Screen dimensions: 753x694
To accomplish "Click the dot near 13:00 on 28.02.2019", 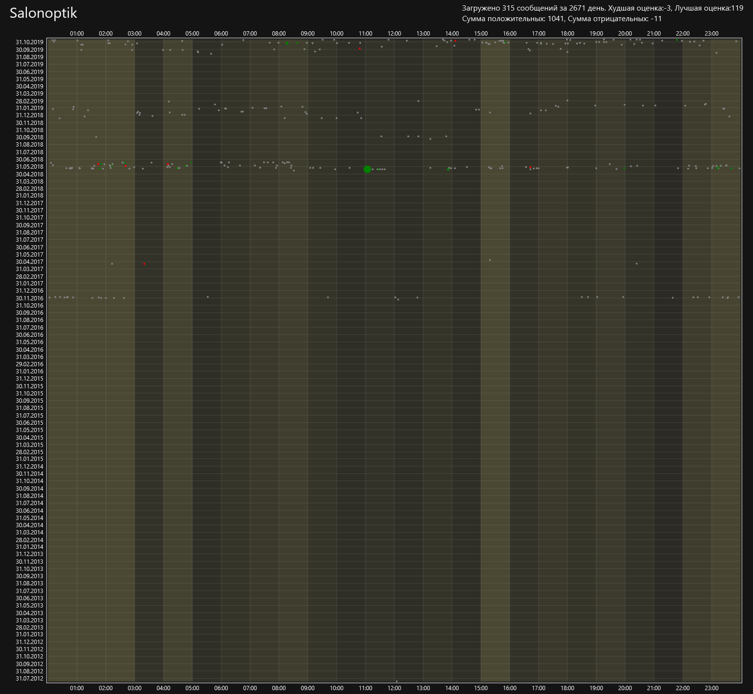I will point(418,101).
